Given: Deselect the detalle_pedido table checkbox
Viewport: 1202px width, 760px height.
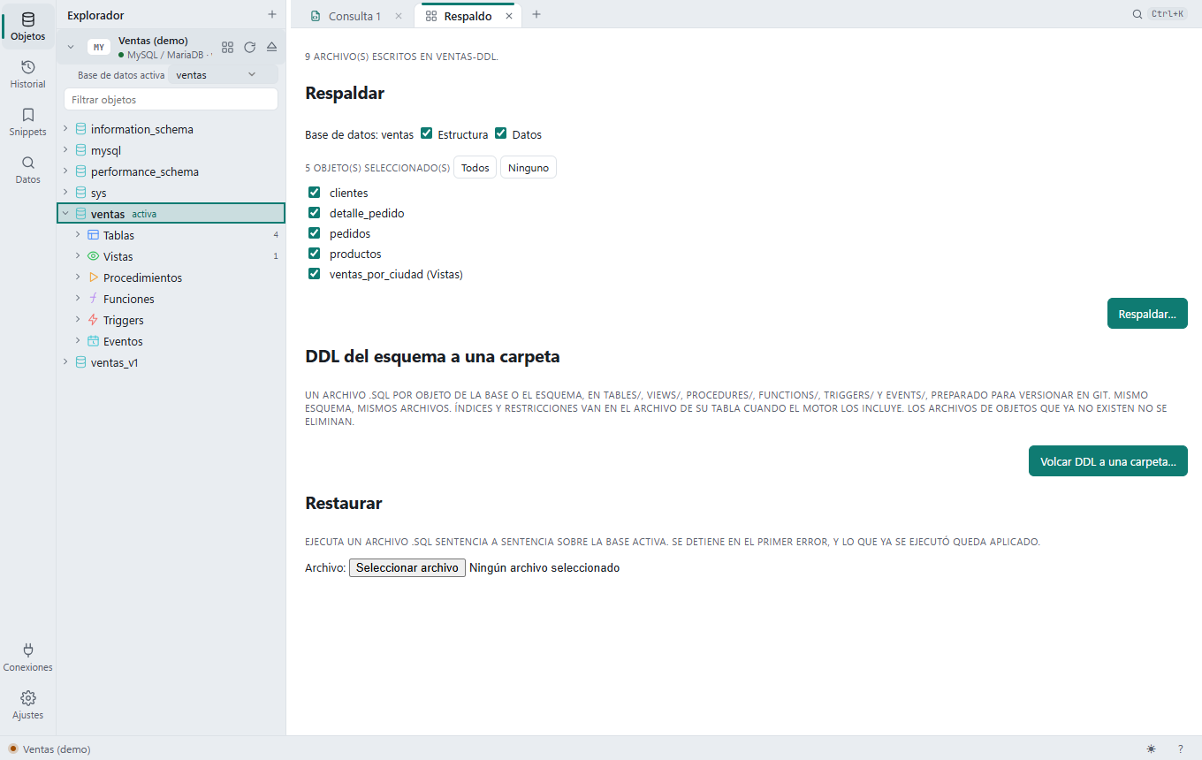Looking at the screenshot, I should 314,212.
